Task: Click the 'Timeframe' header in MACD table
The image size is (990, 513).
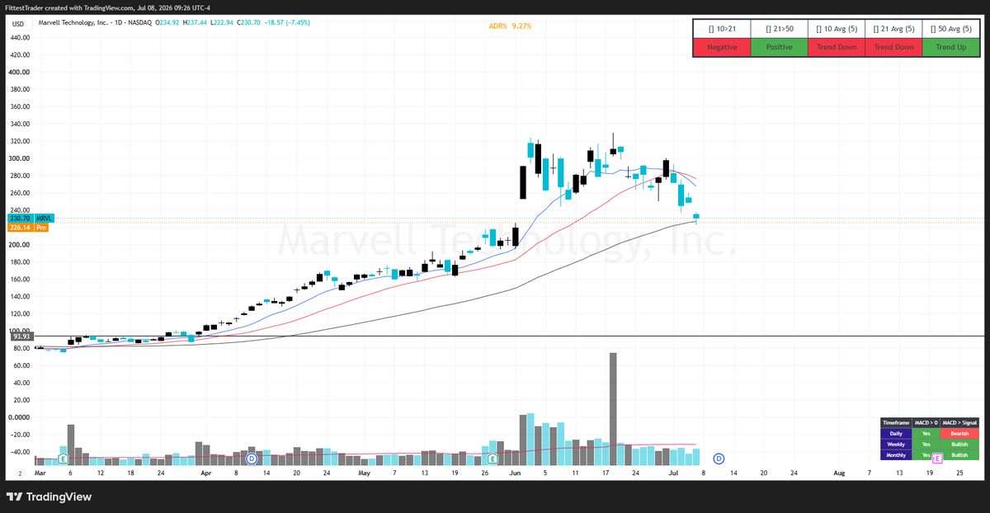Action: tap(898, 422)
